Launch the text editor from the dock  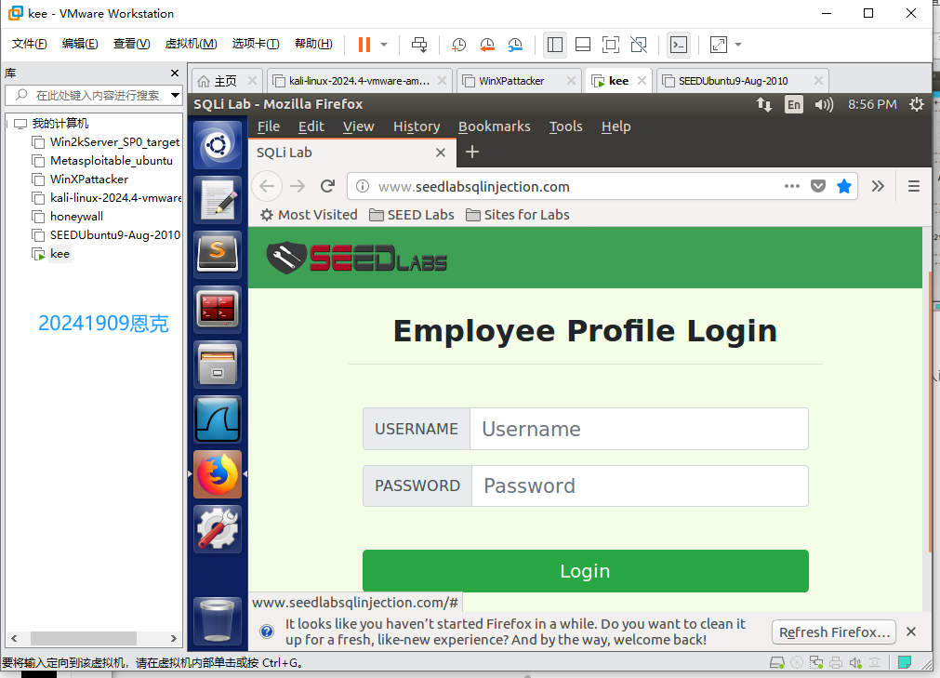pyautogui.click(x=218, y=200)
